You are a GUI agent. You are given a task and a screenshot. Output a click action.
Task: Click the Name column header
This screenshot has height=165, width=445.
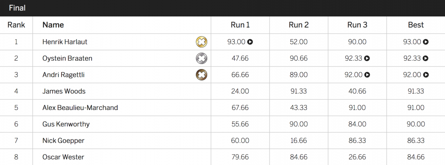click(x=53, y=25)
